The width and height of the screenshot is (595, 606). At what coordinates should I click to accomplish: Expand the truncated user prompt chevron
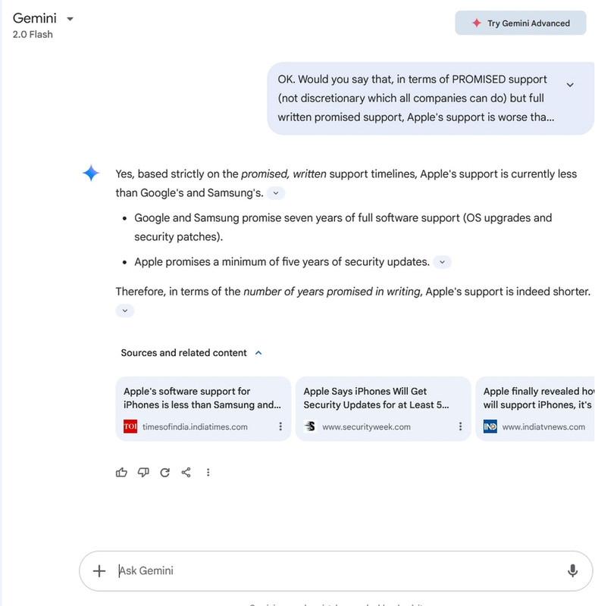tap(570, 85)
